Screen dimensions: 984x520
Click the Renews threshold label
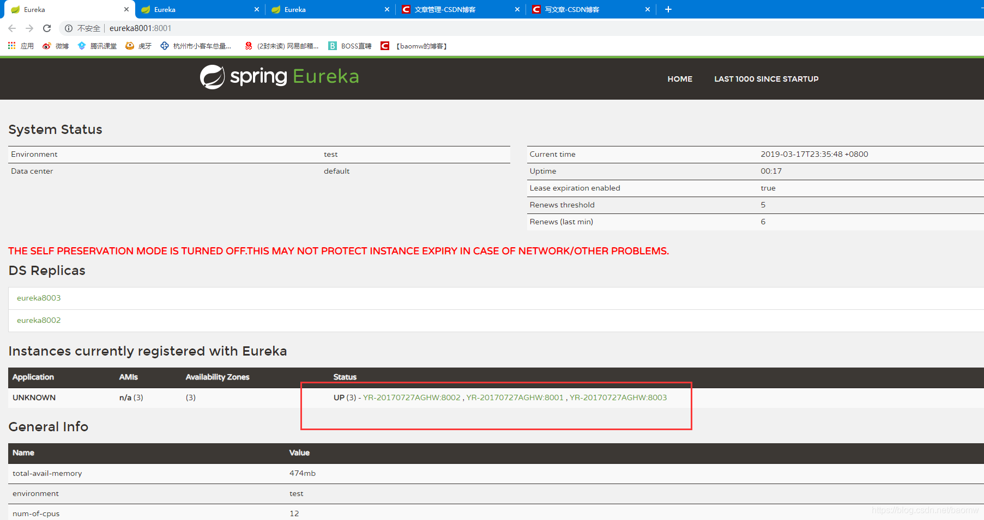(x=562, y=205)
